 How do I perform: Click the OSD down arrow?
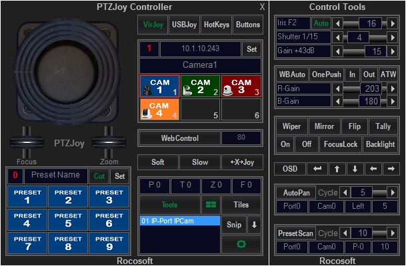coord(355,169)
